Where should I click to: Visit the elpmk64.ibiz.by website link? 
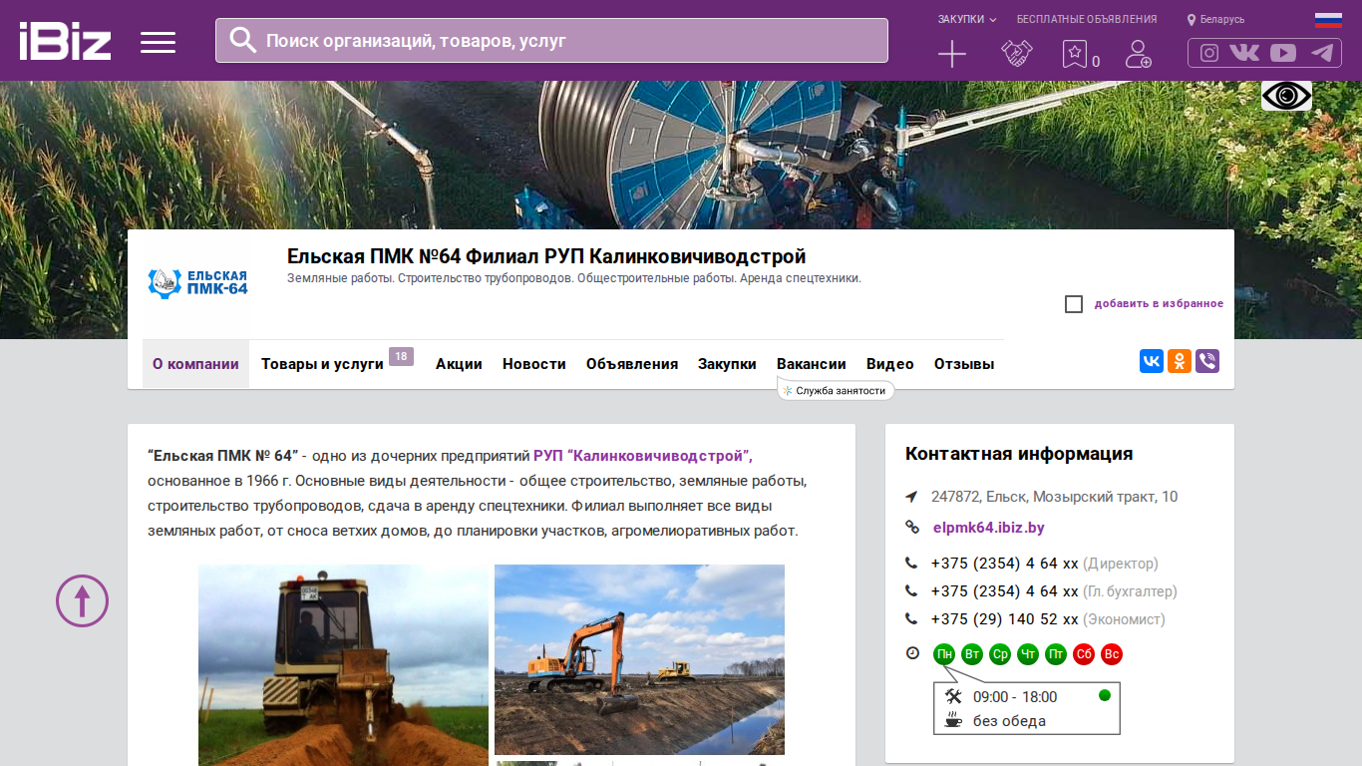(989, 528)
